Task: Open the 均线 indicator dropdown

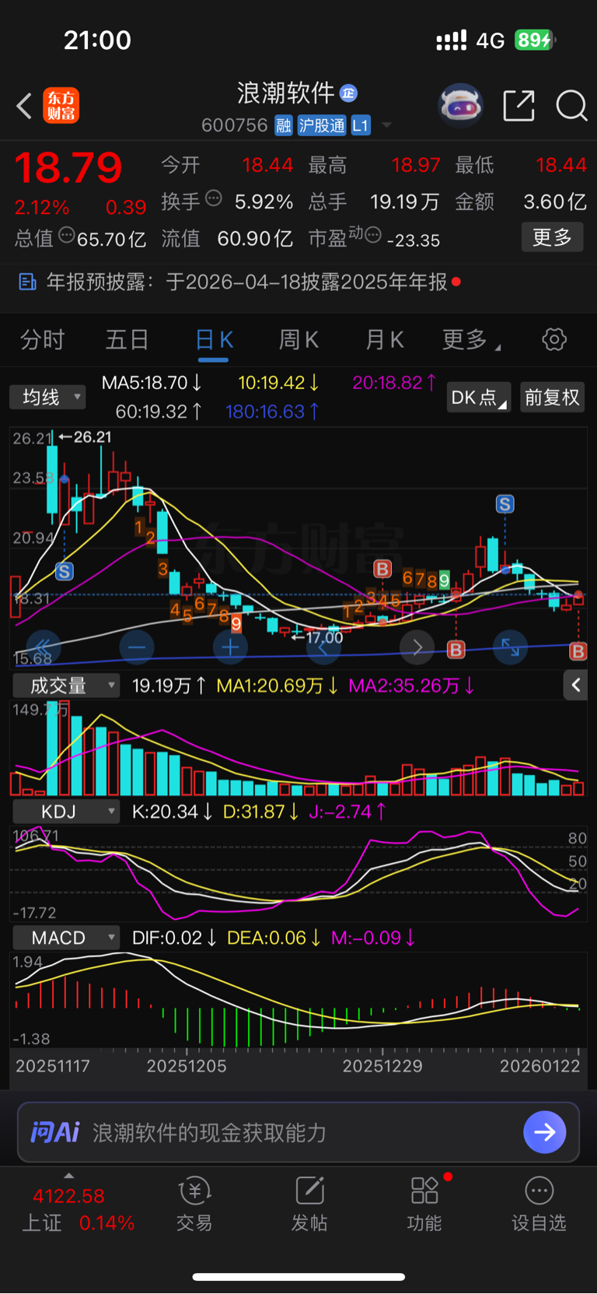Action: click(48, 397)
